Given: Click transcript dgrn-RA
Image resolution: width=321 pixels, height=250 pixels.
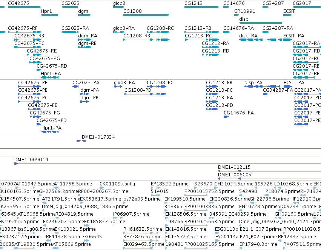Looking at the screenshot, I should click(x=84, y=40).
